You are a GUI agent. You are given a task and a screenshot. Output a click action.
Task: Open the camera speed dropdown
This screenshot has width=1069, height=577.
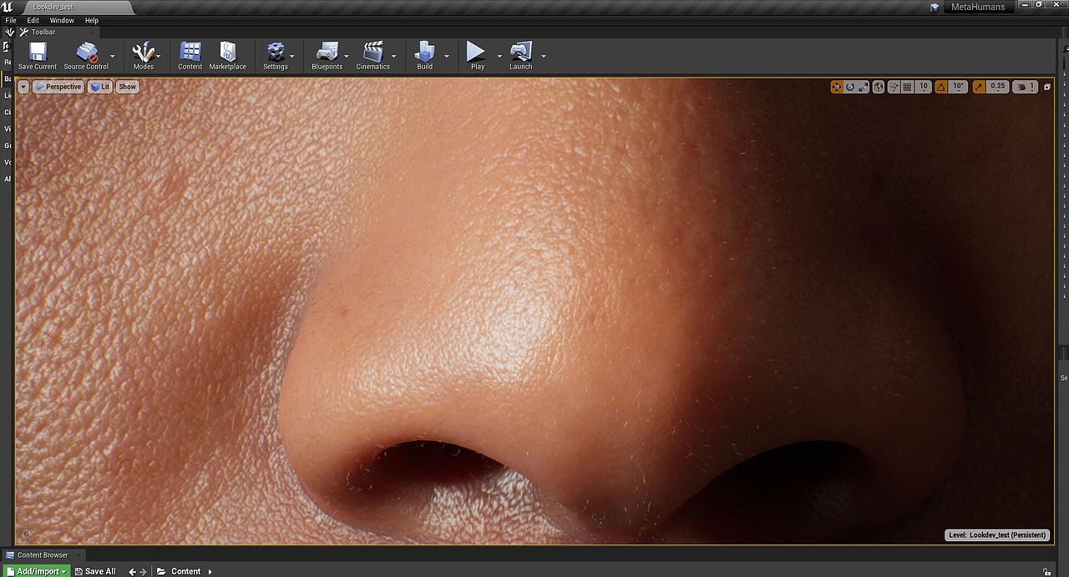pyautogui.click(x=1026, y=87)
